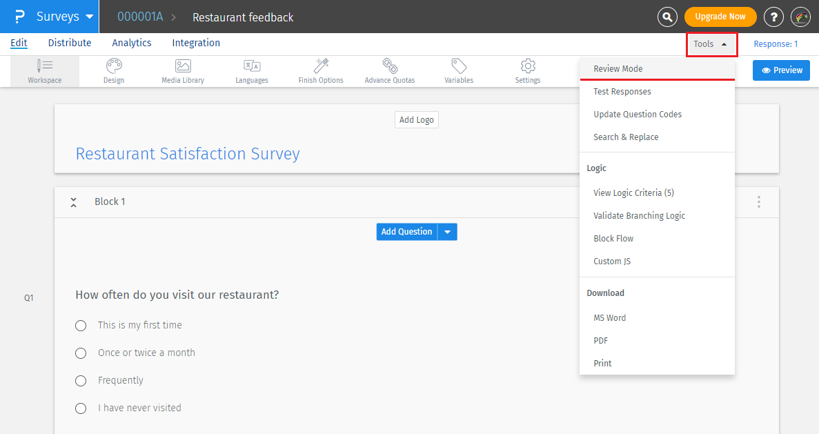Expand the Add Question dropdown arrow
This screenshot has height=434, width=819.
tap(447, 232)
